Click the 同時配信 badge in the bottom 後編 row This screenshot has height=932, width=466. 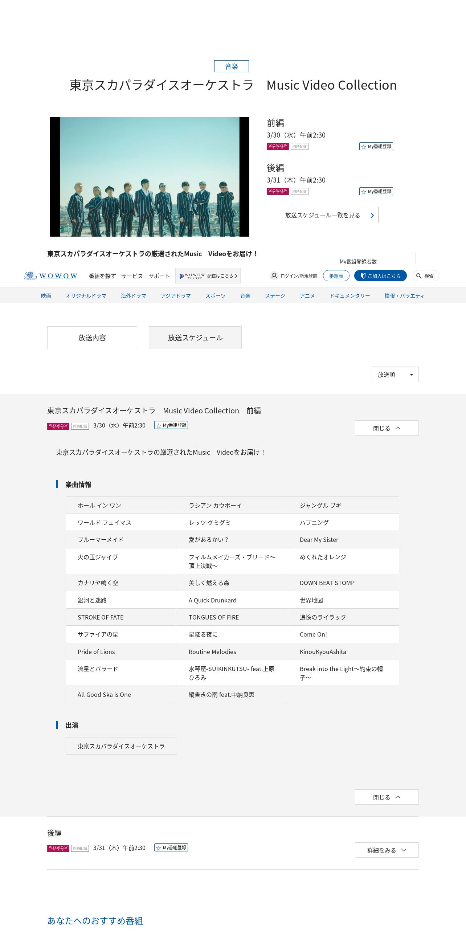pyautogui.click(x=80, y=849)
